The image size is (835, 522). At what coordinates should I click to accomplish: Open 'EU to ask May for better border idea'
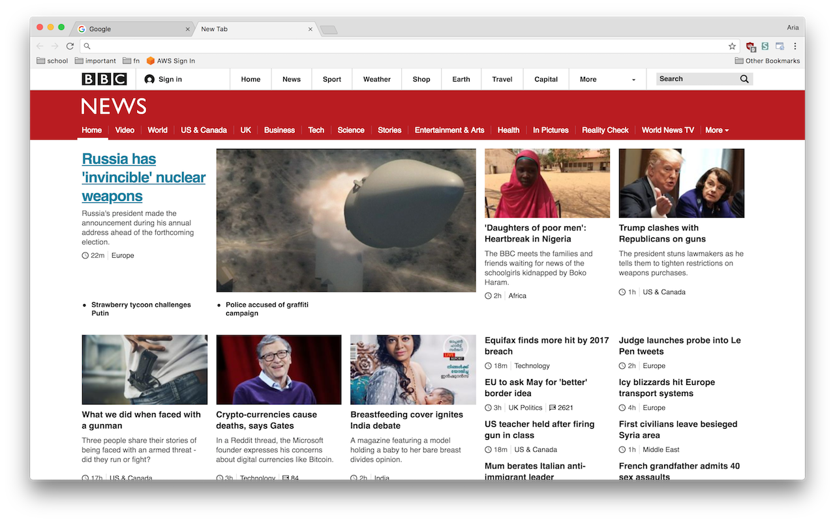pos(536,388)
